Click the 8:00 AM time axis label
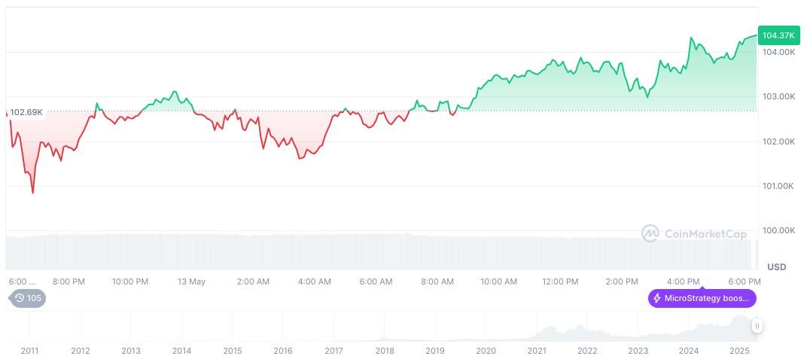The height and width of the screenshot is (359, 807). (437, 281)
